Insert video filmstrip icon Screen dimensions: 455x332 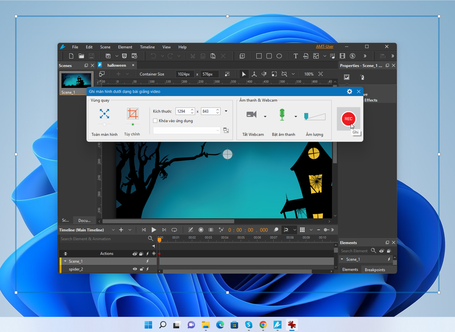342,56
